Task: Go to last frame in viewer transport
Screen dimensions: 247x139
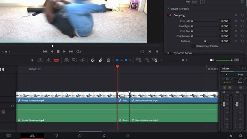Action: tap(71, 51)
